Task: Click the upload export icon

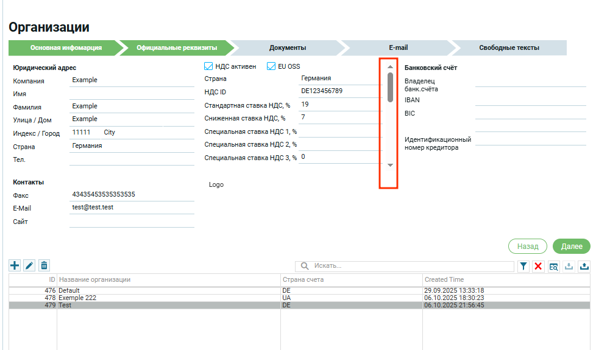Action: 584,267
